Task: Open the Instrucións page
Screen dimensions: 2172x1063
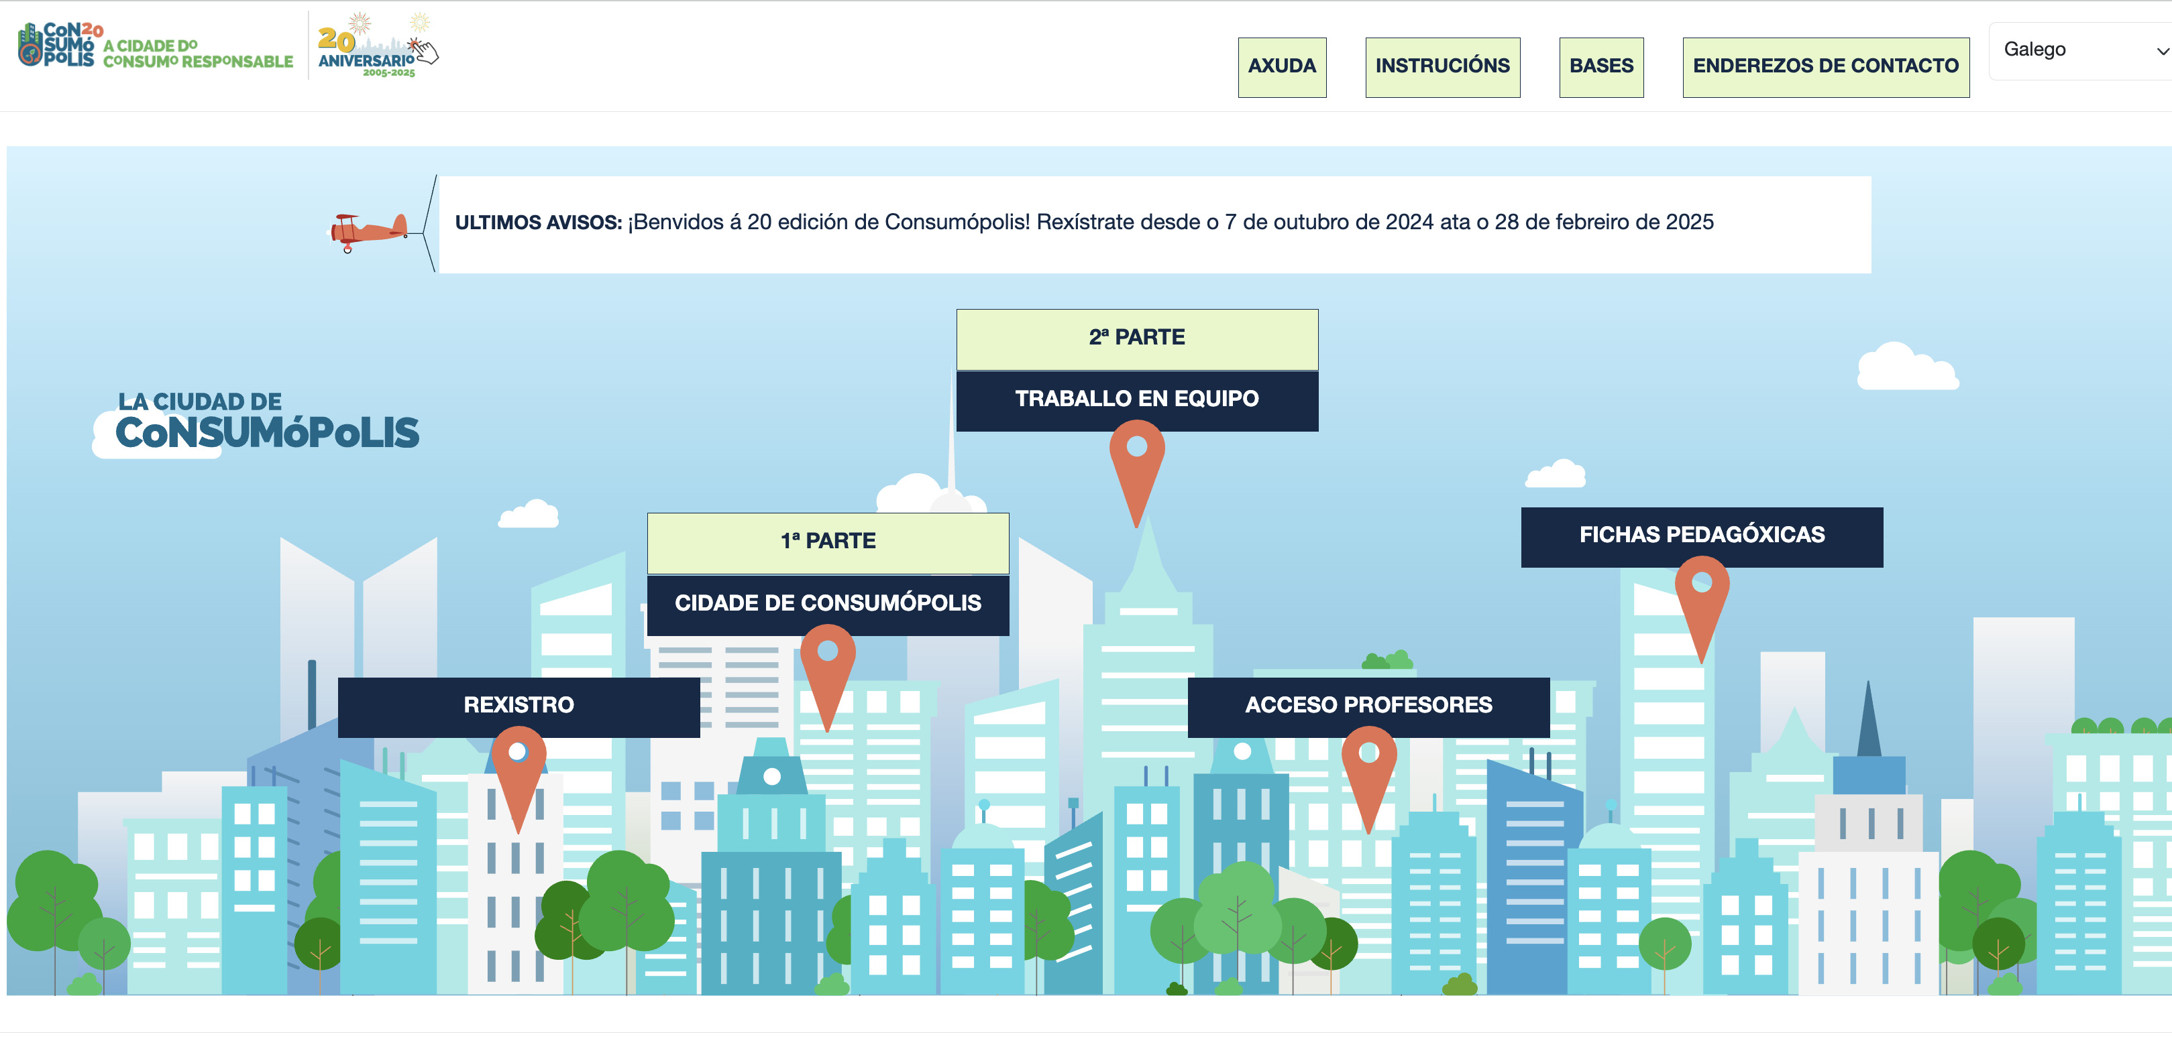Action: point(1442,66)
